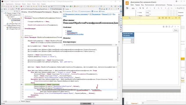The image size is (186, 105).
Task: Open the Расположение menu in draw.io
Action: tap(149, 5)
